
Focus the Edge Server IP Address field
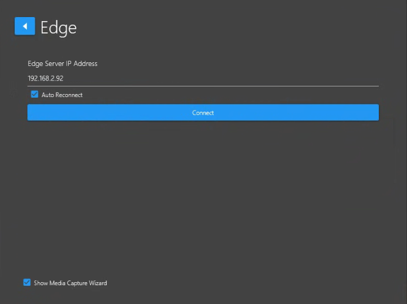click(x=203, y=78)
